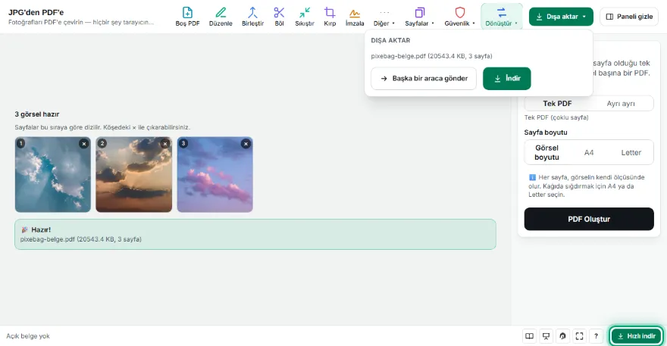The image size is (667, 346).
Task: Select the Böl scissors tool
Action: pyautogui.click(x=279, y=17)
